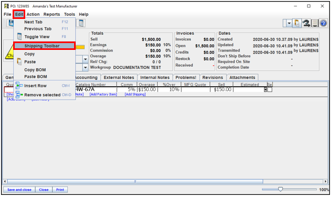Click the application icon in title bar
Screen dimensions: 331x197
(6, 6)
